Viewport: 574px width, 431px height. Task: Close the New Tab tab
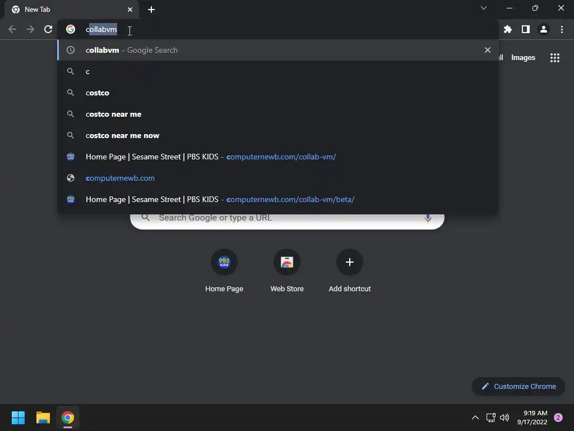[x=130, y=10]
